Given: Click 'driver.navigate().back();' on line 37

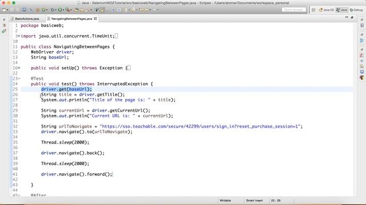Looking at the screenshot, I should tap(73, 153).
